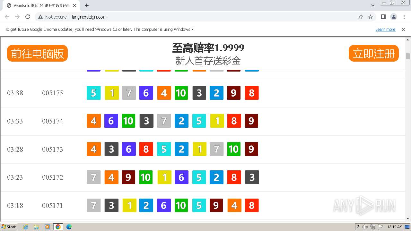Click purple ball 6 in row 005173
The image size is (411, 231).
pyautogui.click(x=129, y=149)
